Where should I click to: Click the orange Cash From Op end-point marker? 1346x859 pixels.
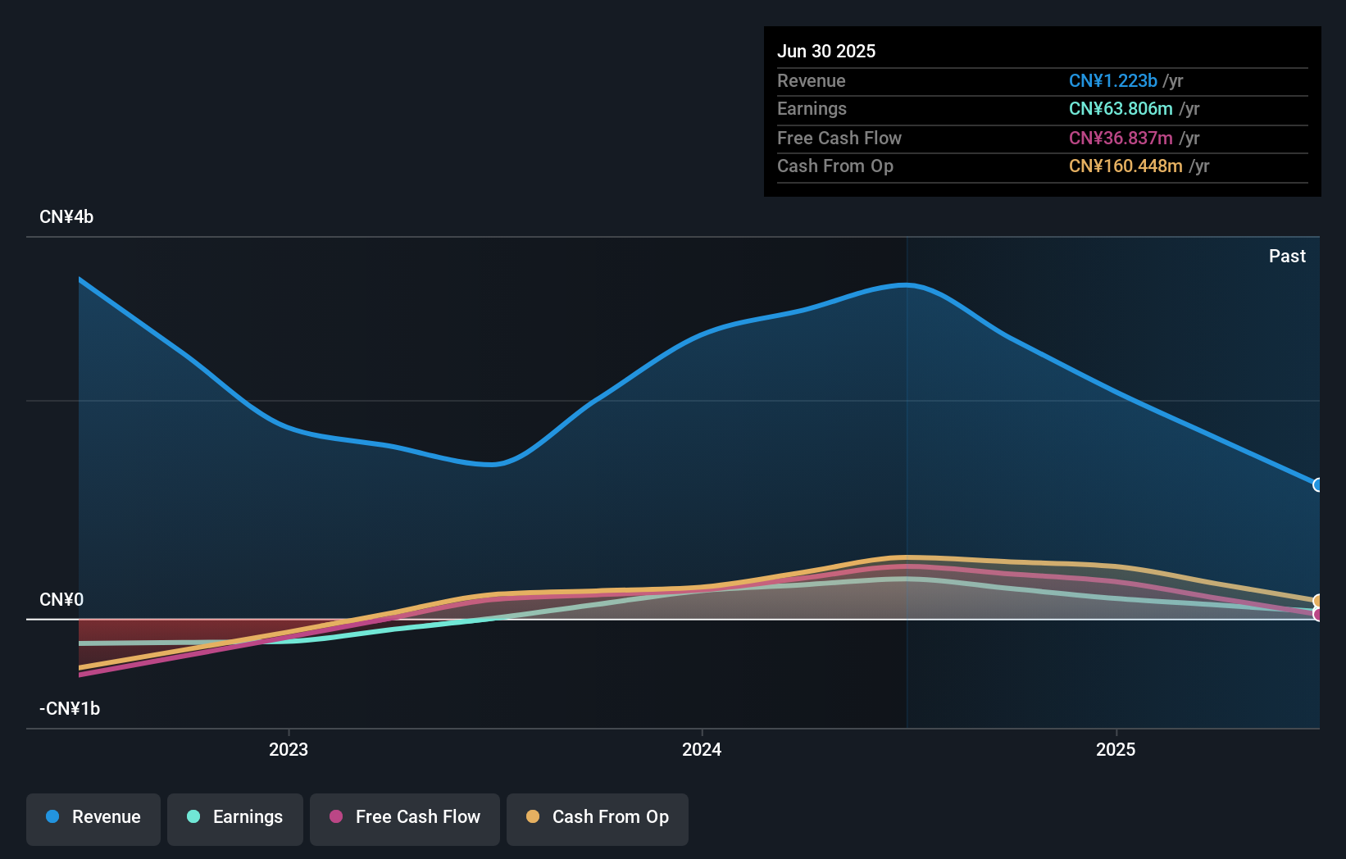pyautogui.click(x=1317, y=601)
